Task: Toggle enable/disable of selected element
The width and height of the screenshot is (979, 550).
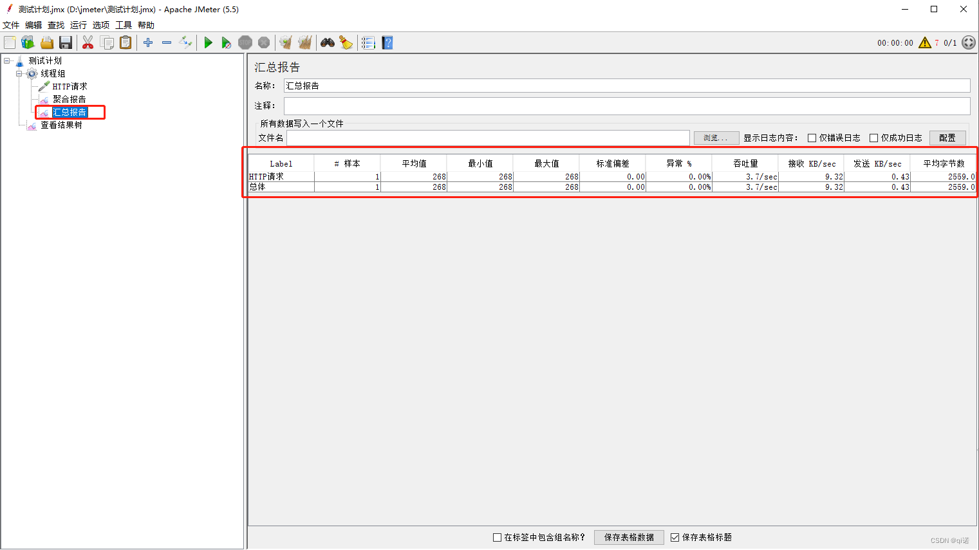Action: [185, 42]
